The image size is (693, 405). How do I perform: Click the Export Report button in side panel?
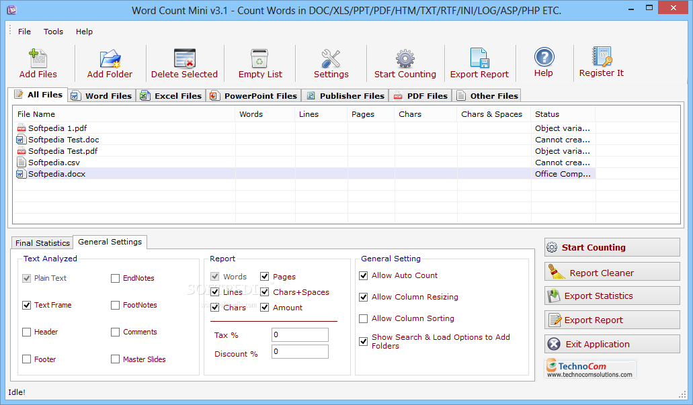point(612,320)
